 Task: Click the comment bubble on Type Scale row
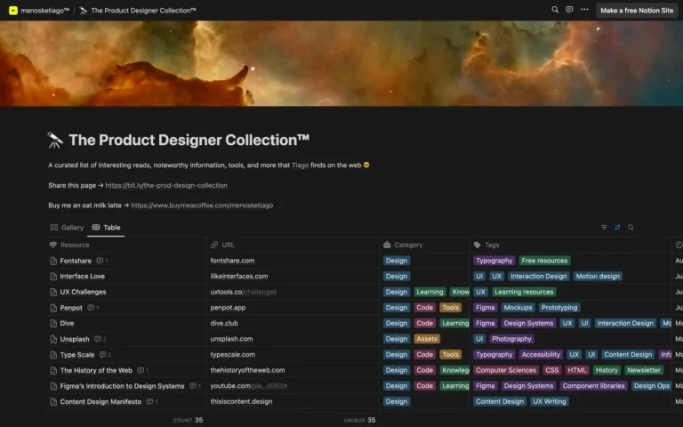104,355
